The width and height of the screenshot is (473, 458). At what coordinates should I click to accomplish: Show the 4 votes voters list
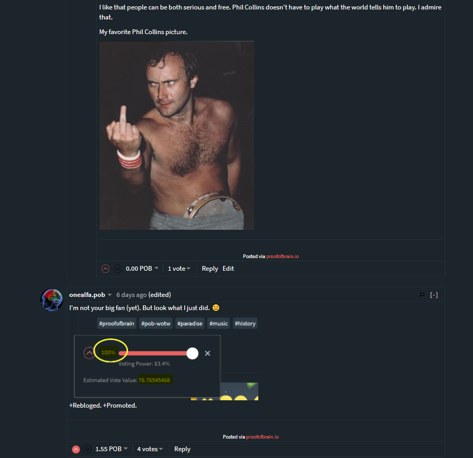150,449
